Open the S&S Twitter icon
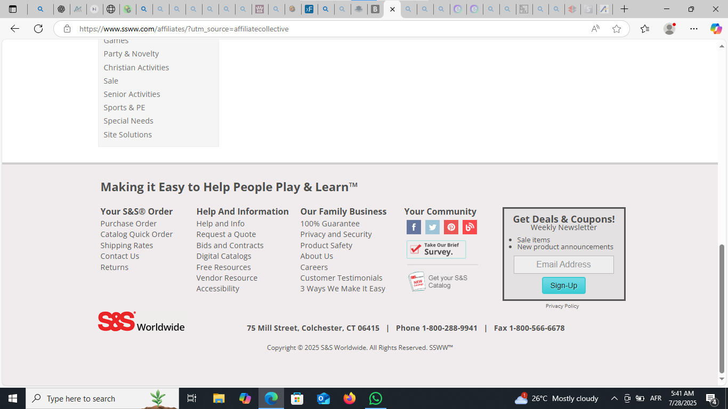 432,227
